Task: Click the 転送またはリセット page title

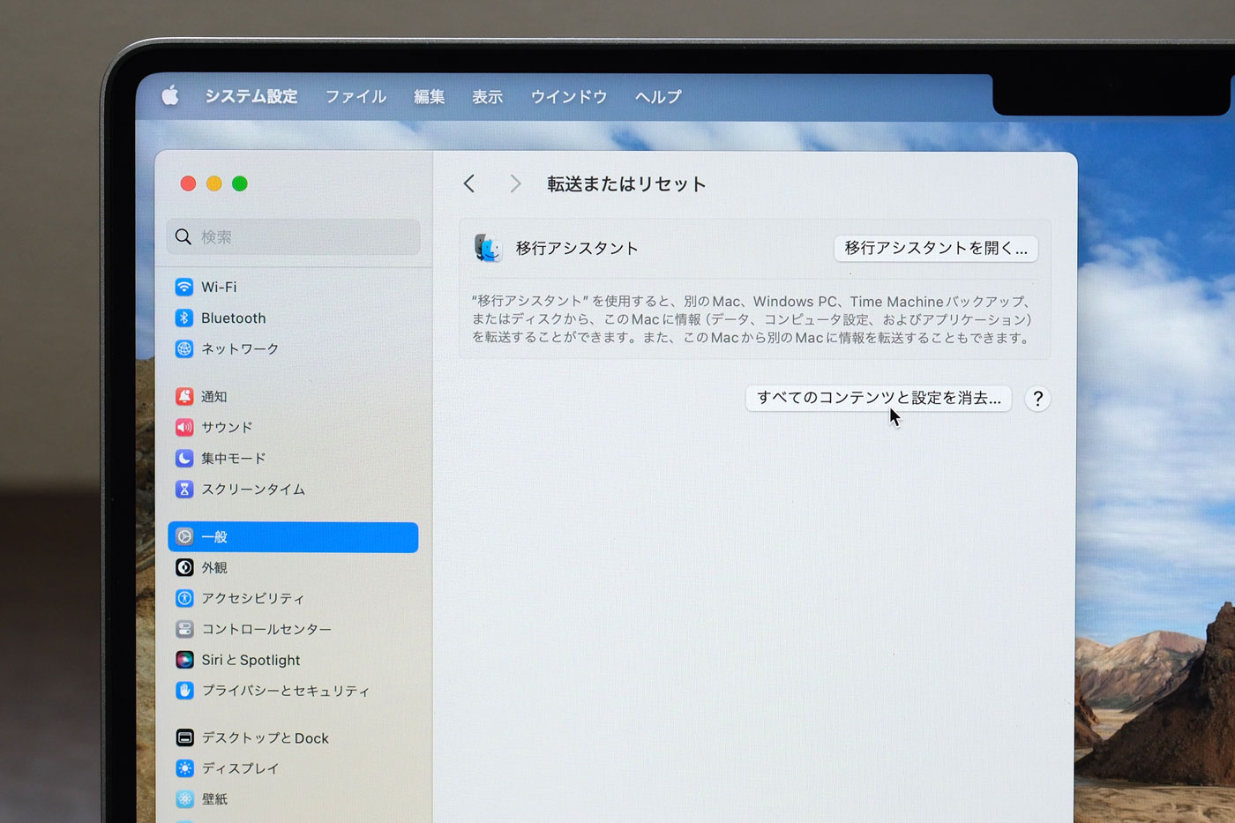Action: 626,183
